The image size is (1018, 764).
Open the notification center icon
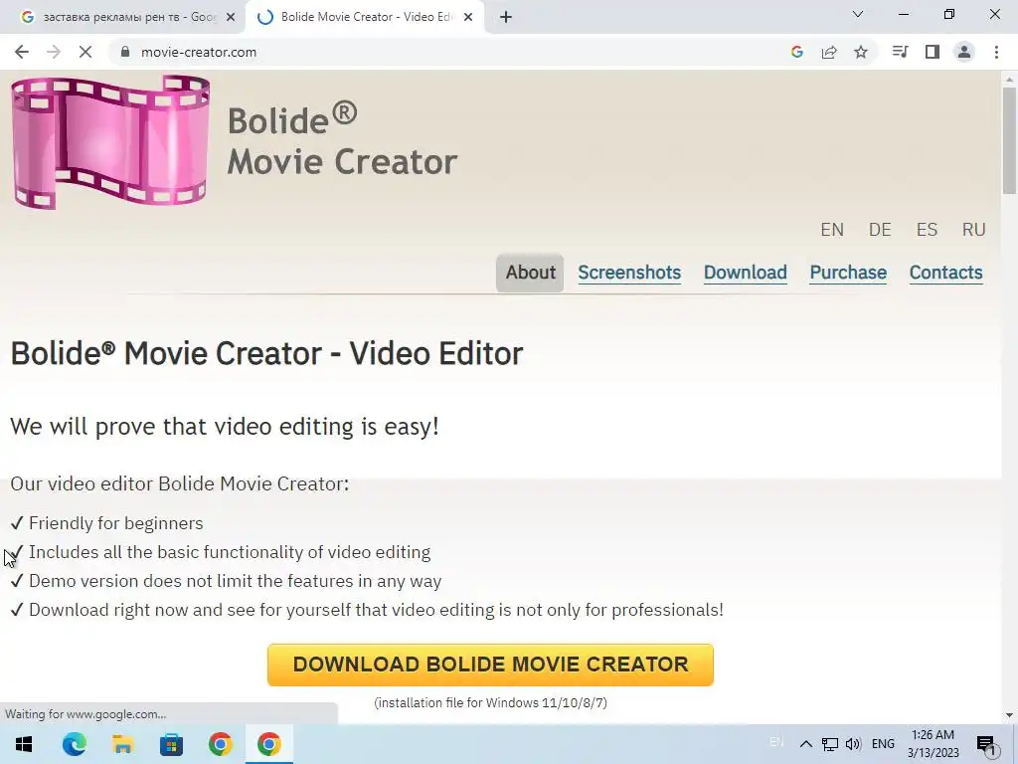coord(987,744)
